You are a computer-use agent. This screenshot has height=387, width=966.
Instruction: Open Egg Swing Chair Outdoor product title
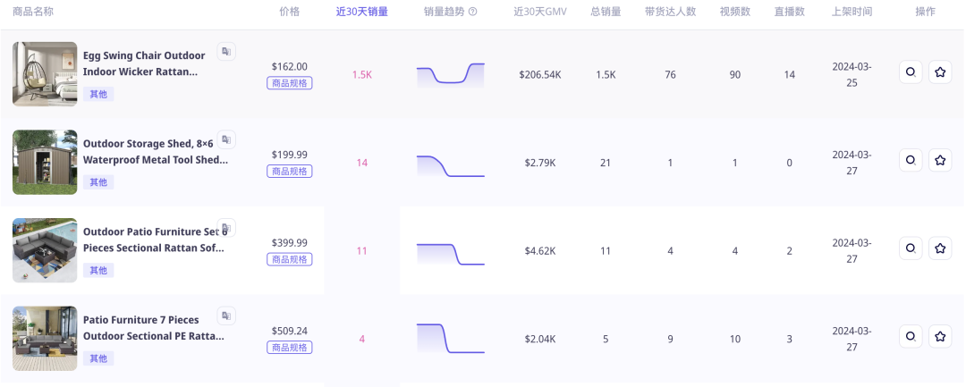(x=144, y=63)
